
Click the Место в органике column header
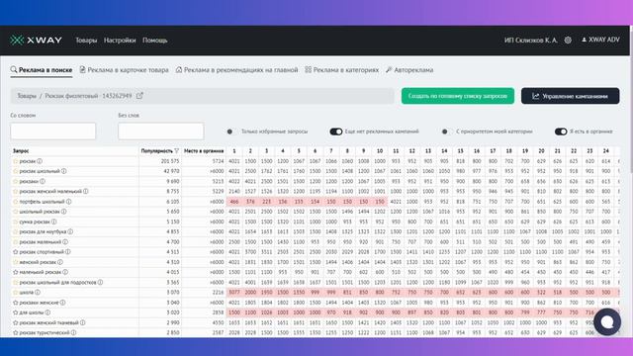pos(204,151)
